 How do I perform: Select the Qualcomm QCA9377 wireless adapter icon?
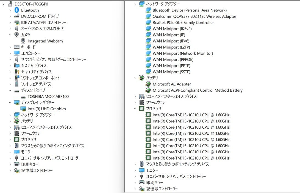[x=148, y=16]
